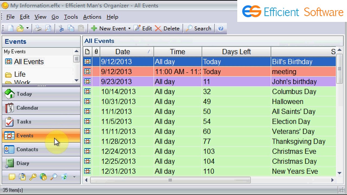
Task: Go to the Today navigation pane
Action: (41, 94)
